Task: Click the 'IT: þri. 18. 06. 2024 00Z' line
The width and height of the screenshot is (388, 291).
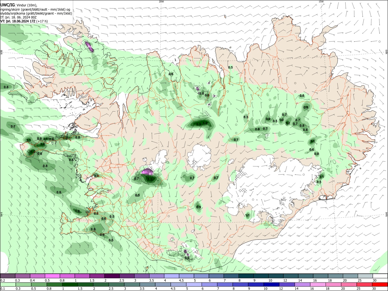Action: 18,18
